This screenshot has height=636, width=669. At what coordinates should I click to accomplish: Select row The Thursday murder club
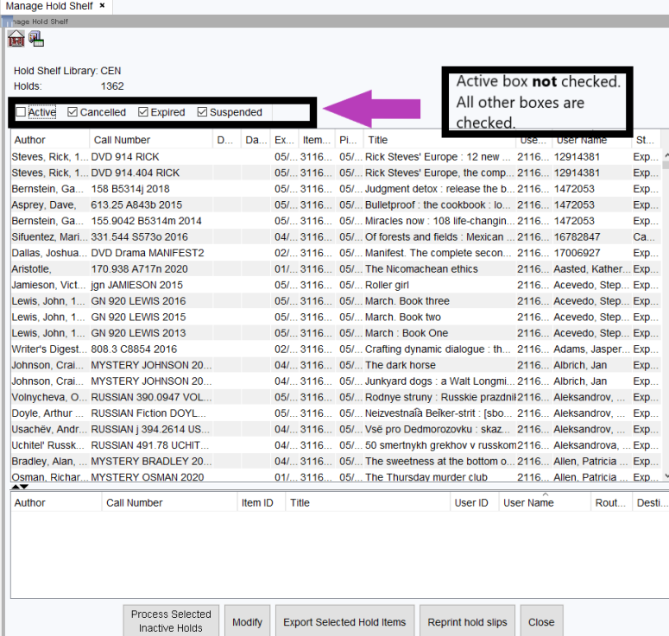(x=336, y=476)
